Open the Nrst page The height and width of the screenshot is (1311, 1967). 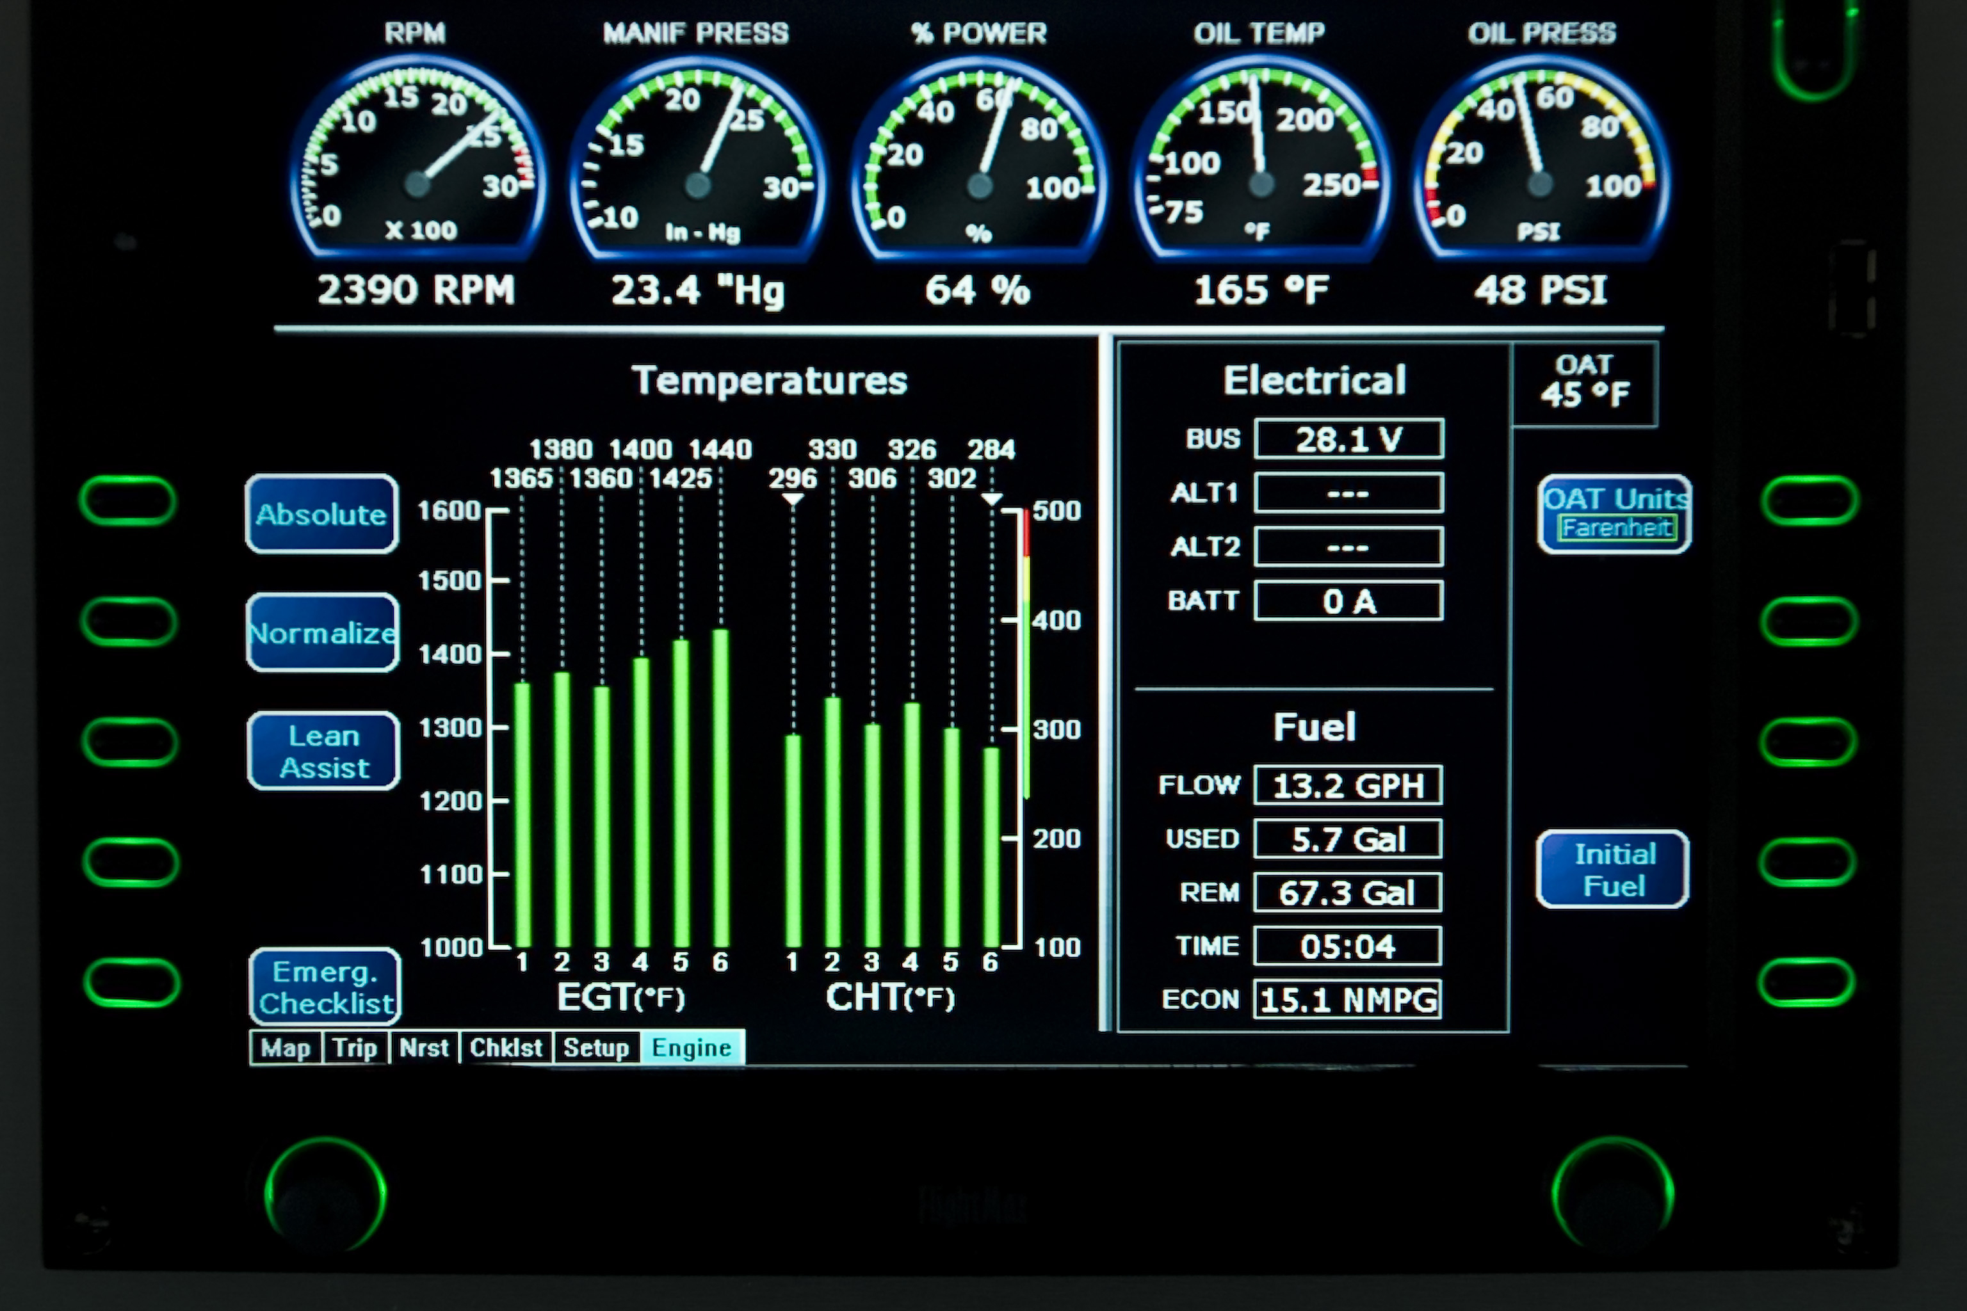pos(425,1047)
